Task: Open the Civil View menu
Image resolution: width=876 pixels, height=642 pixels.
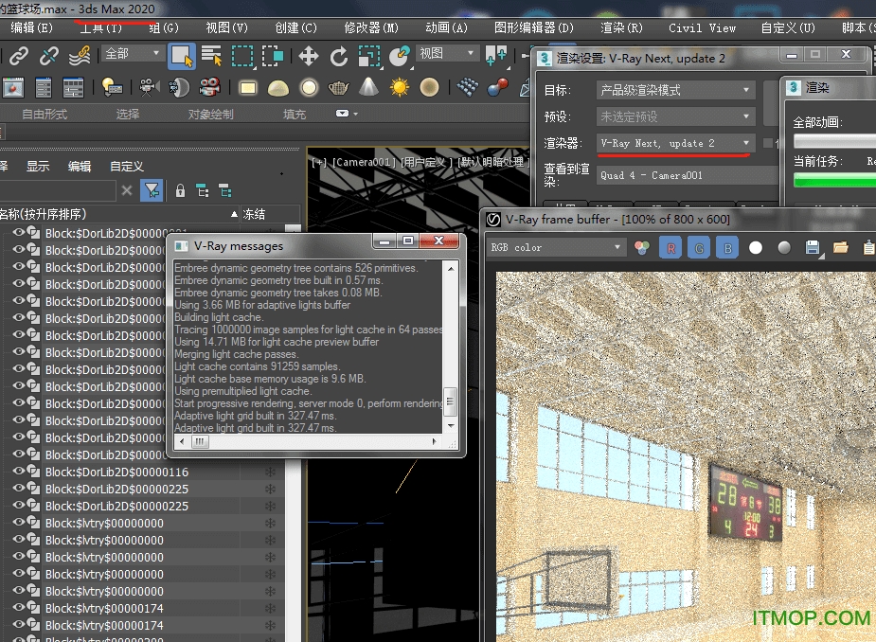Action: 702,28
